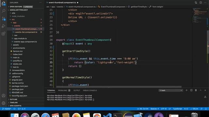Open Visual Studio Code in the dock
Screen dimensions: 209x117
(107, 115)
